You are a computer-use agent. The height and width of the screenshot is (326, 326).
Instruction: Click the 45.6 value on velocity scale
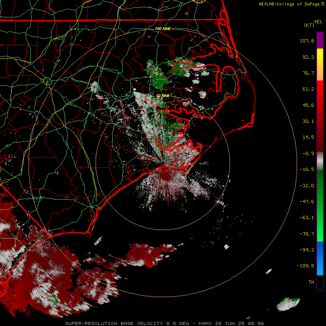pyautogui.click(x=308, y=105)
